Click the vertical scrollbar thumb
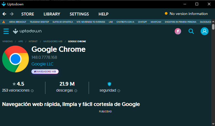 [x=213, y=27]
